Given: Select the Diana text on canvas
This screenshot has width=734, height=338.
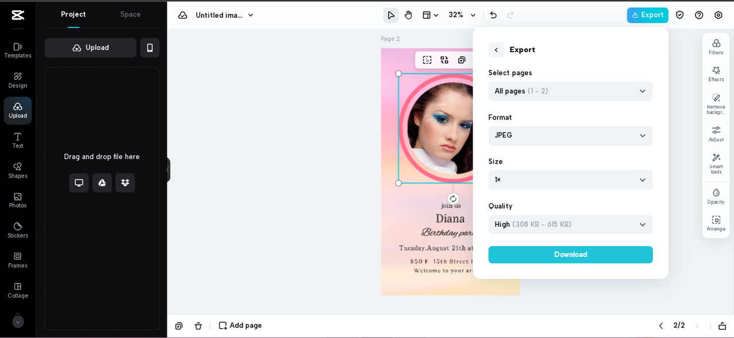Looking at the screenshot, I should coord(450,219).
